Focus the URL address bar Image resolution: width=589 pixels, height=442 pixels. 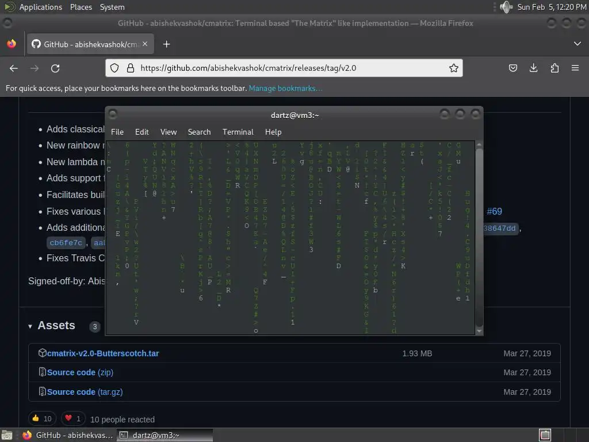285,68
